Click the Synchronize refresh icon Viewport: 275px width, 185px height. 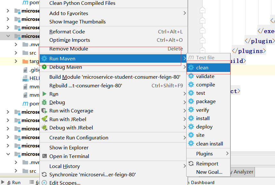pos(44,174)
